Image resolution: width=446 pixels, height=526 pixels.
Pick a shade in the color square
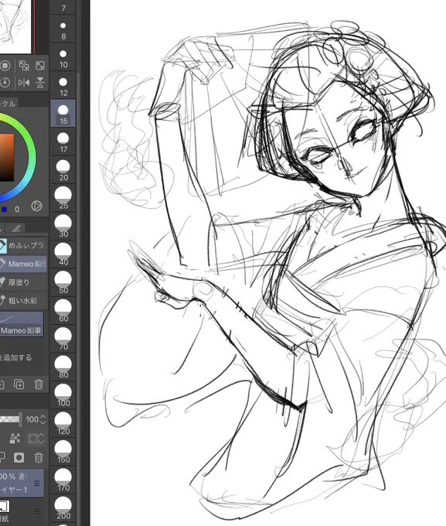(7, 158)
